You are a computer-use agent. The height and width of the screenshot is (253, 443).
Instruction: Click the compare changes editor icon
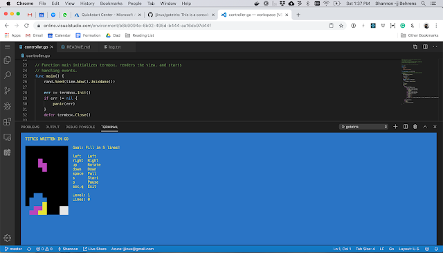pos(415,47)
